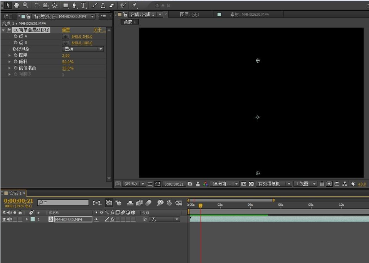The height and width of the screenshot is (263, 369).
Task: Select the Zoom magnifier tool
Action: [26, 5]
